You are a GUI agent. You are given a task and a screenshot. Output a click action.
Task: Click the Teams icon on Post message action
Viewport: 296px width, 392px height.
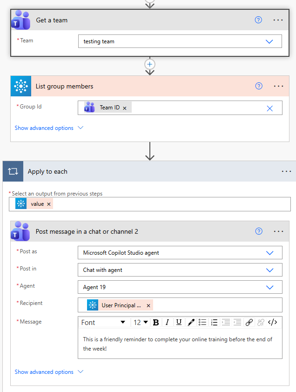coord(20,231)
